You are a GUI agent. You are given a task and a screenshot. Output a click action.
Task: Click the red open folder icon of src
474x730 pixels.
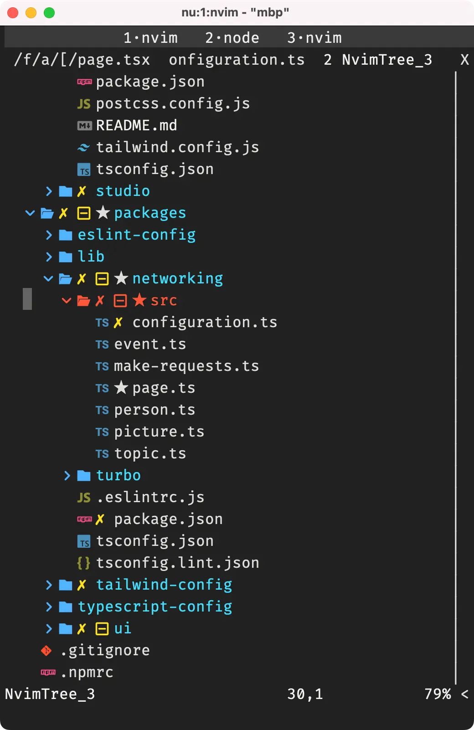pyautogui.click(x=84, y=301)
